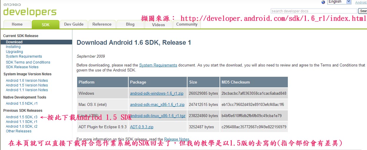Click checksum b4bf0e610ff6db2fb6fb09c49cba1e79
The image size is (367, 150).
coord(254,116)
